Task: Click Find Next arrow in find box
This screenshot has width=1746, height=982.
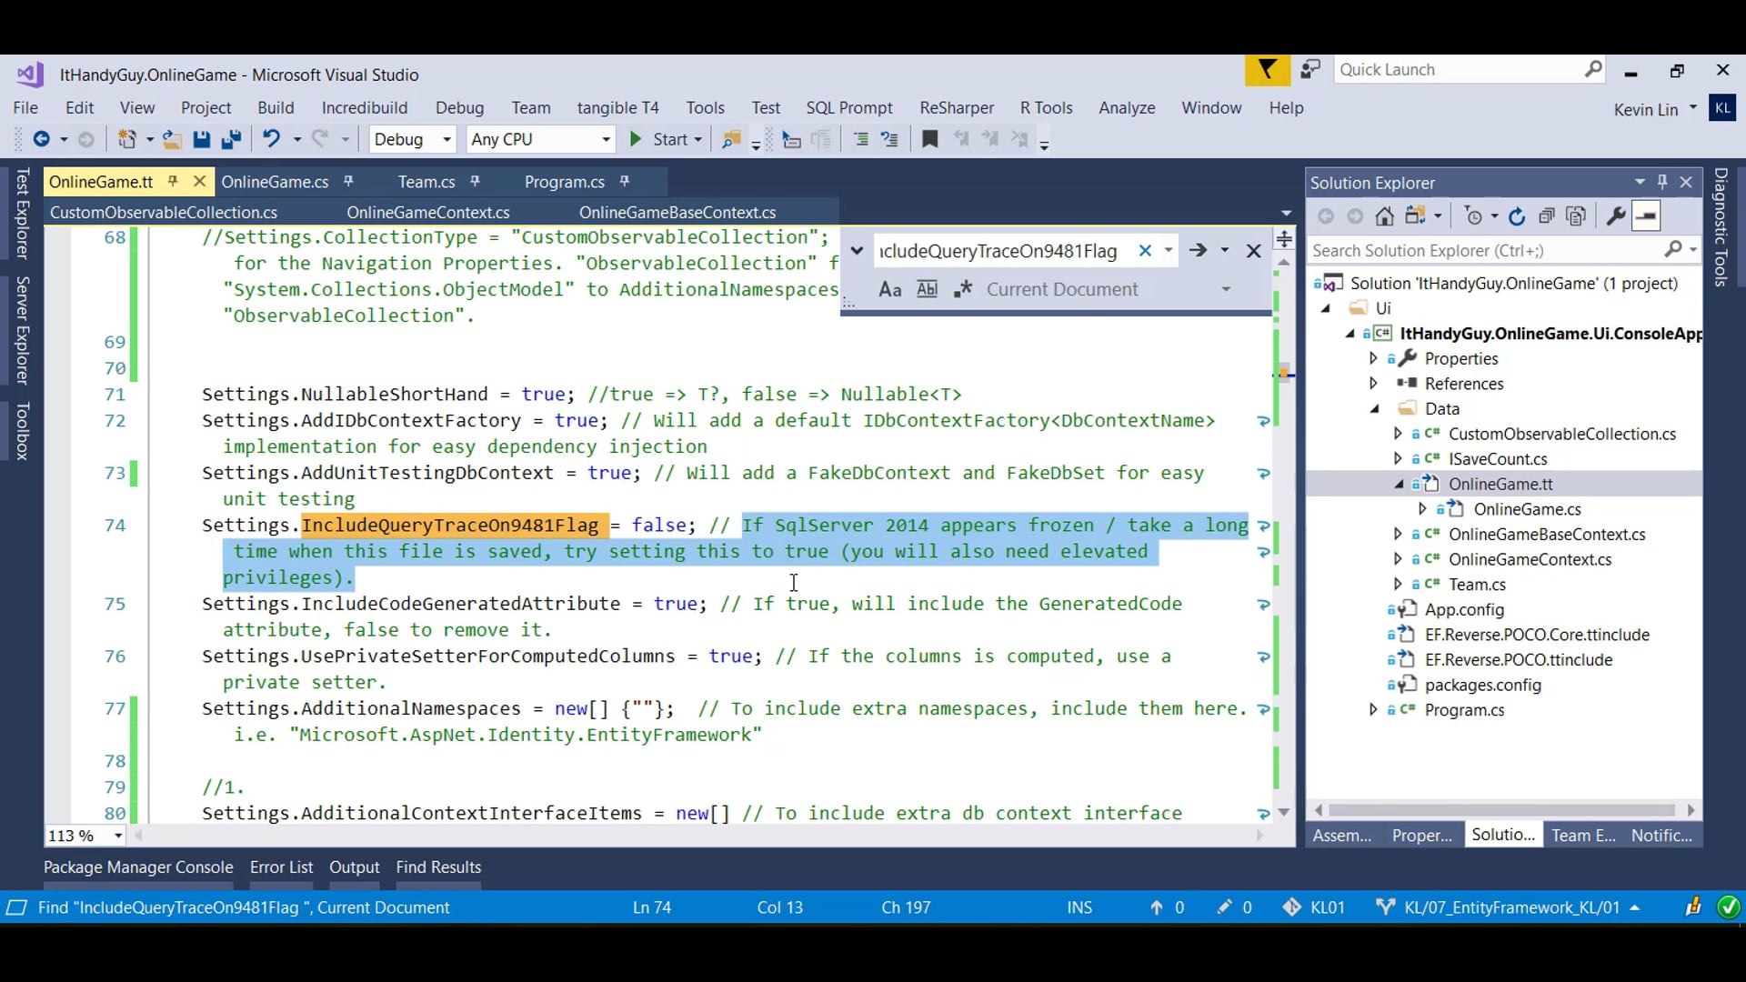Action: tap(1198, 250)
